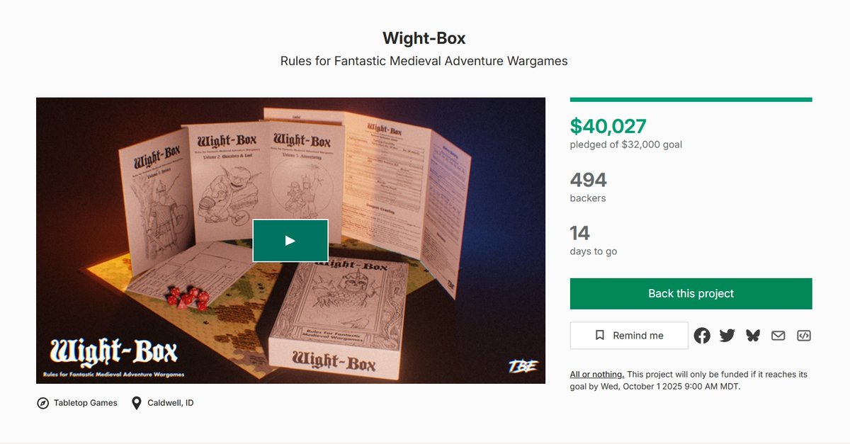Click the compass icon beside Tabletop Games
850x444 pixels.
(x=42, y=403)
